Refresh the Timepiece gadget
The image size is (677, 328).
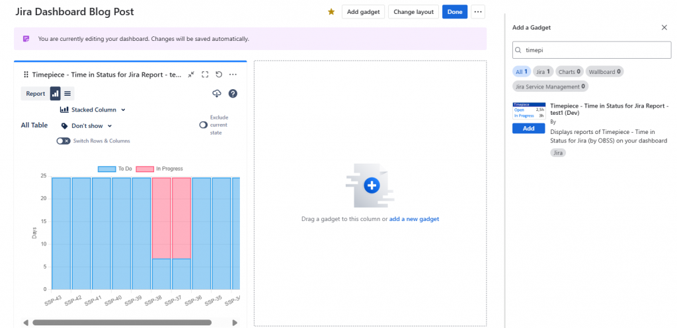click(219, 75)
